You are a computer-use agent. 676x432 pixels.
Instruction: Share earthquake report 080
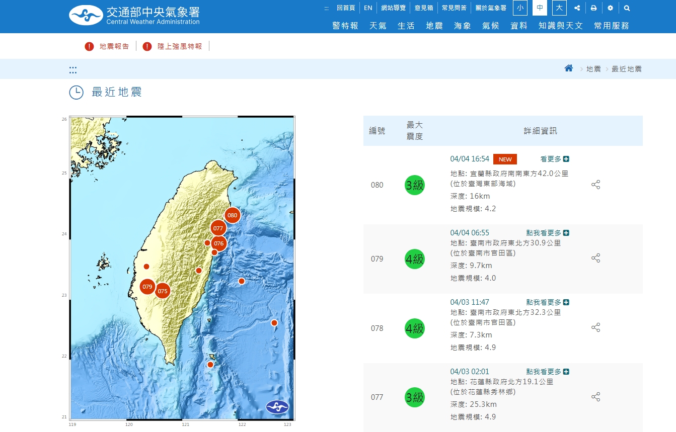click(x=595, y=185)
